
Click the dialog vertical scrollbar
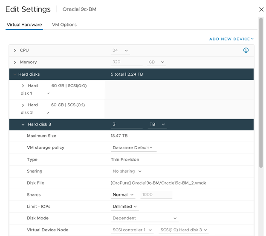(261, 85)
